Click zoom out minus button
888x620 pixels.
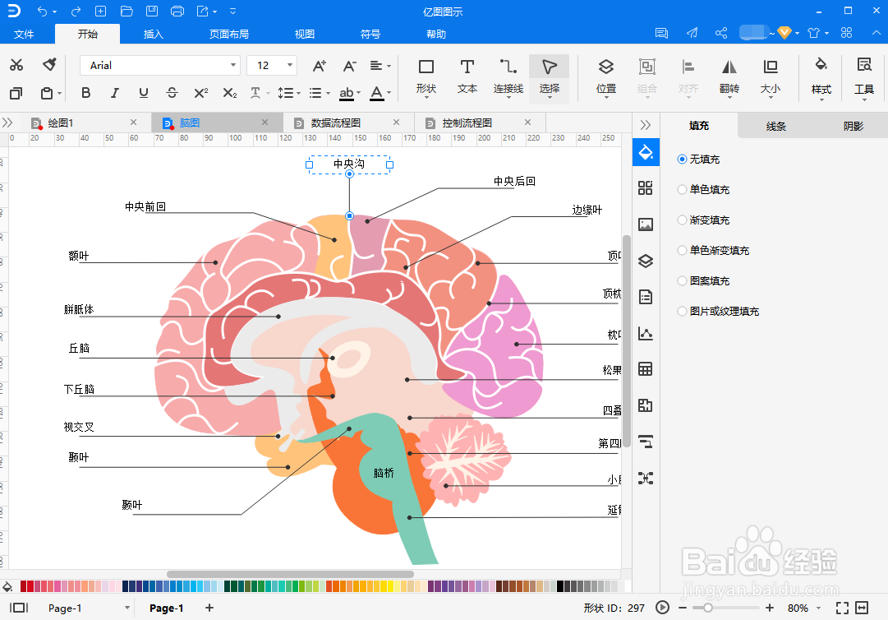(x=683, y=608)
